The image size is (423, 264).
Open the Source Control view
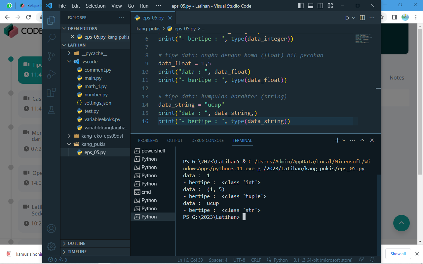pos(51,56)
